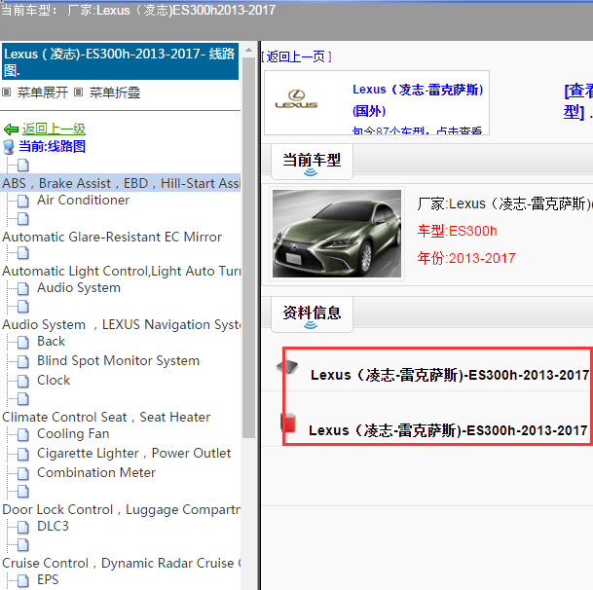Screen dimensions: 593x590
Task: Select Climate Control Seat, Seat Heater item
Action: click(x=106, y=417)
